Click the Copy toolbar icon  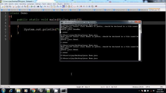[25, 6]
